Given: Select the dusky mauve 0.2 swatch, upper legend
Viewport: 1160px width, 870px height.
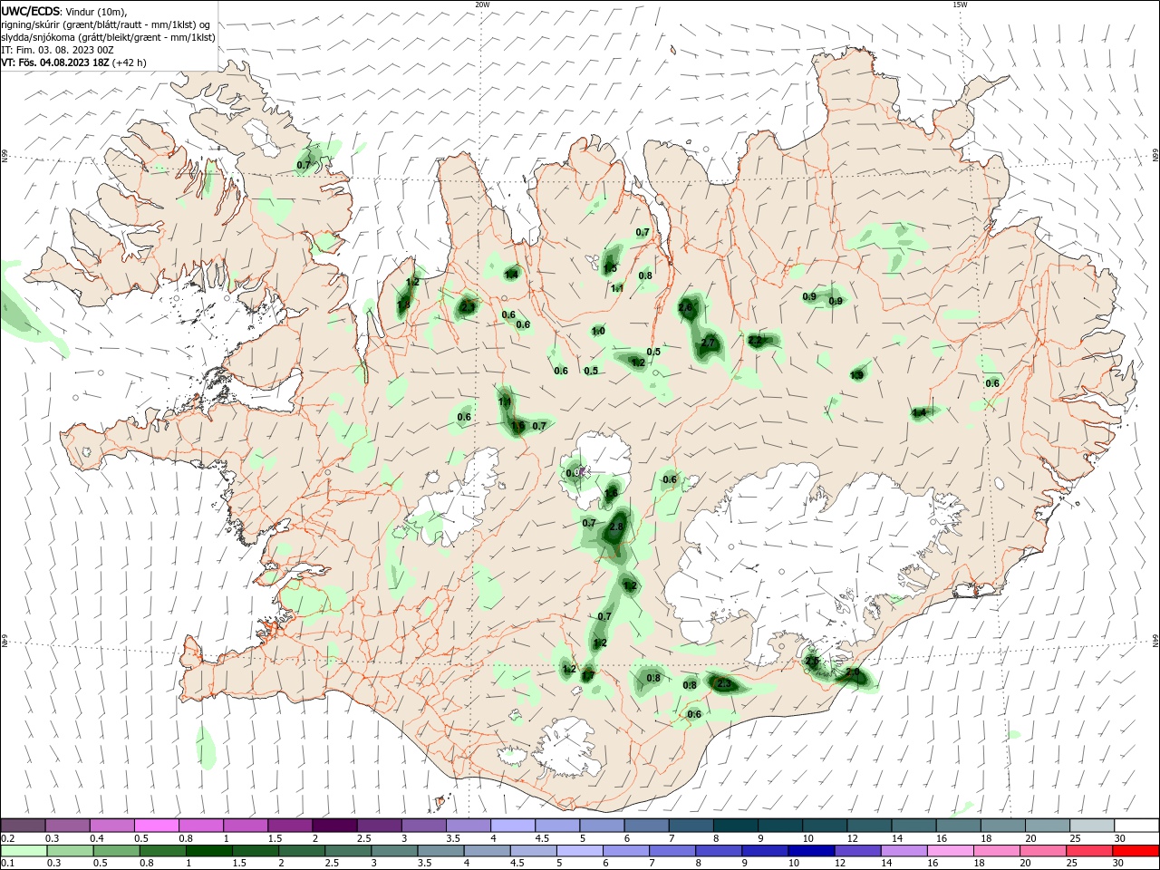Looking at the screenshot, I should coord(24,826).
